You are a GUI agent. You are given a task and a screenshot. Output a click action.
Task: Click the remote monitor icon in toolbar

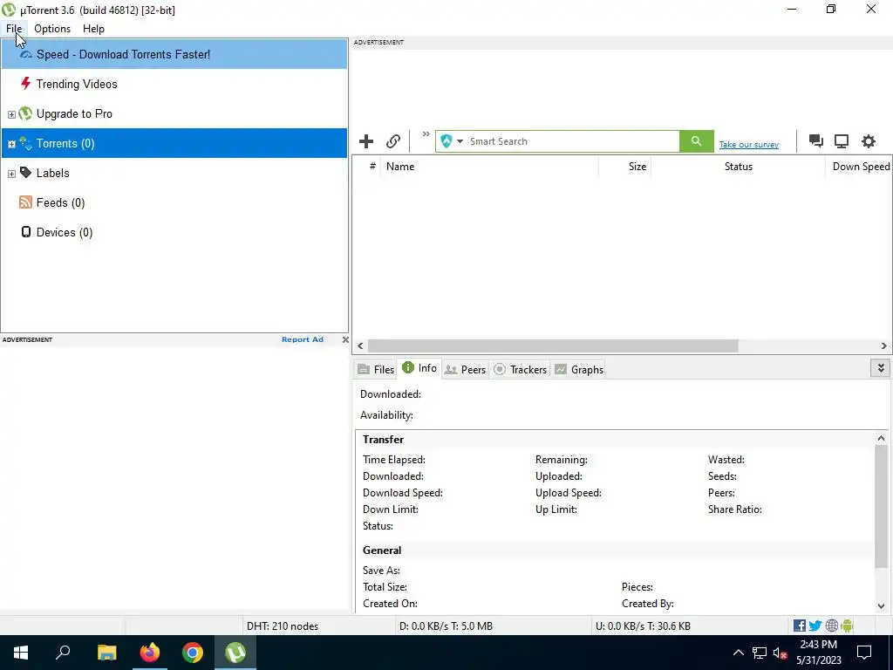(842, 141)
